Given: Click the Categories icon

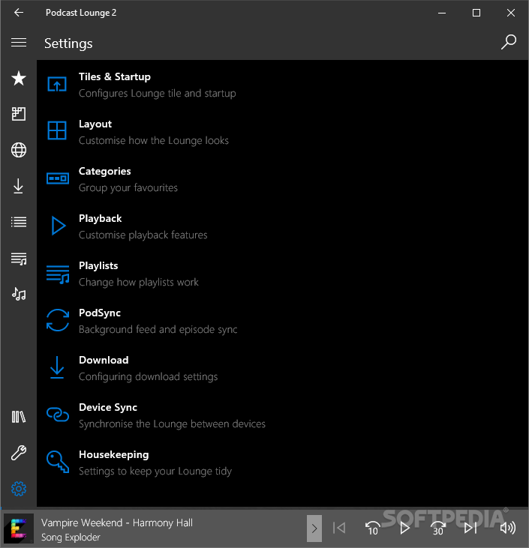Looking at the screenshot, I should (58, 178).
